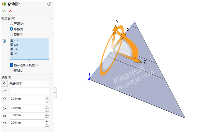Click the ΔX value field
This screenshot has height=133, width=205.
pyautogui.click(x=28, y=109)
